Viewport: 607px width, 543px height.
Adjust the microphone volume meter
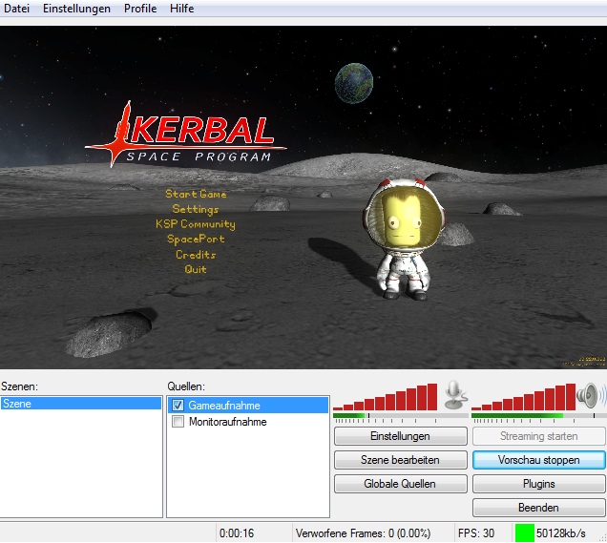tap(385, 397)
